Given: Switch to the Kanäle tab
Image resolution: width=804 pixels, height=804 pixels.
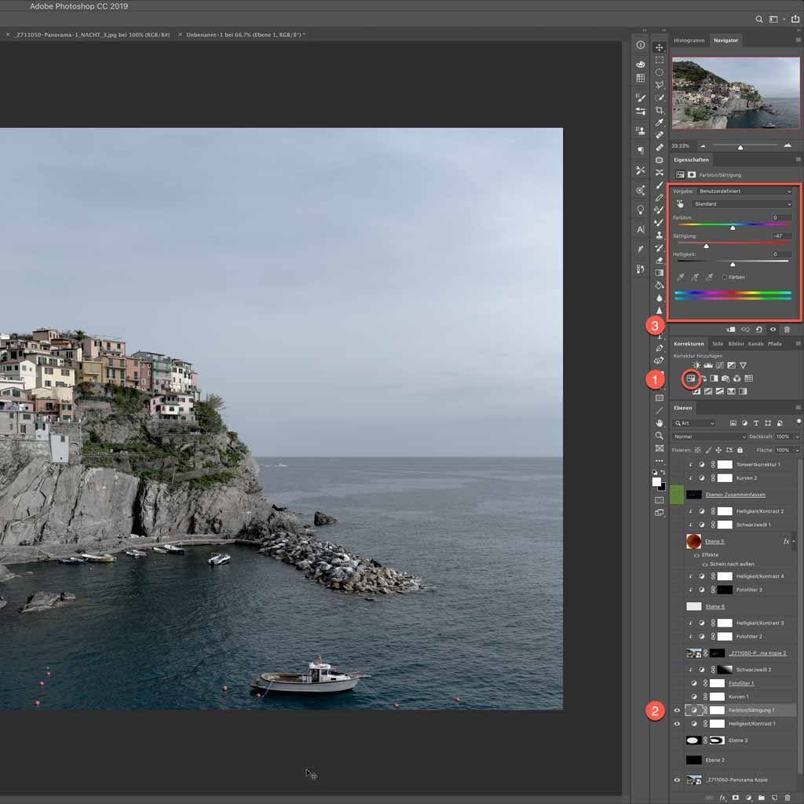Looking at the screenshot, I should 755,344.
